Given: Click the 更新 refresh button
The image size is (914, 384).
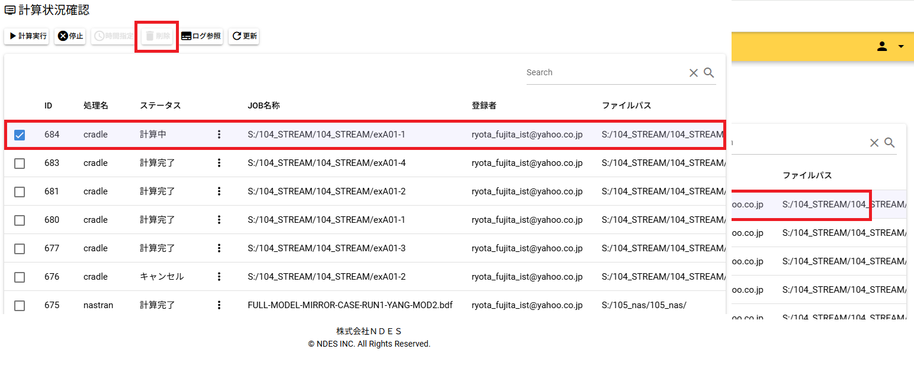Looking at the screenshot, I should click(244, 36).
